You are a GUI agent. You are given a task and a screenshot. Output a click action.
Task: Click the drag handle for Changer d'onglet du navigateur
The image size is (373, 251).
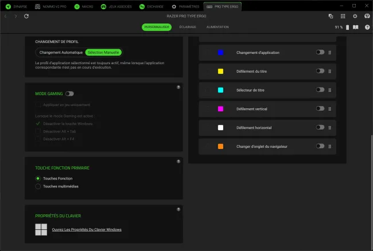click(330, 146)
